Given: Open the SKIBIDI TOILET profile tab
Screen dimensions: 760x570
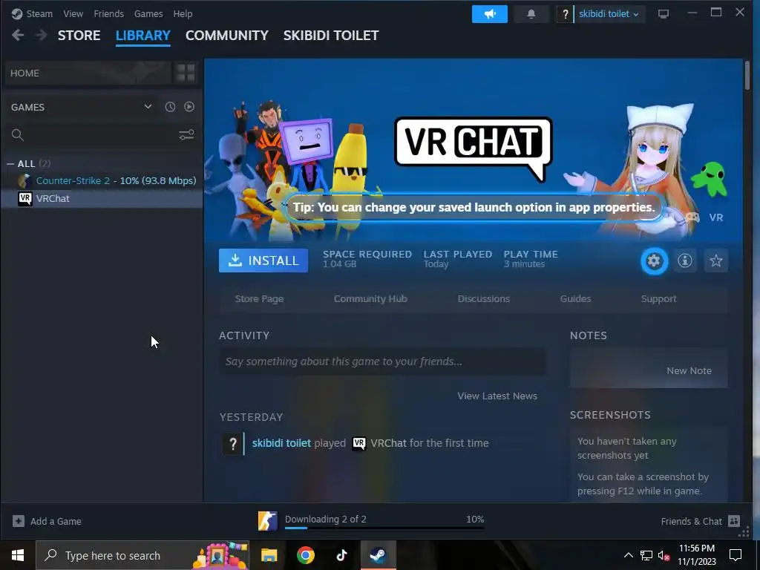Looking at the screenshot, I should [x=331, y=36].
